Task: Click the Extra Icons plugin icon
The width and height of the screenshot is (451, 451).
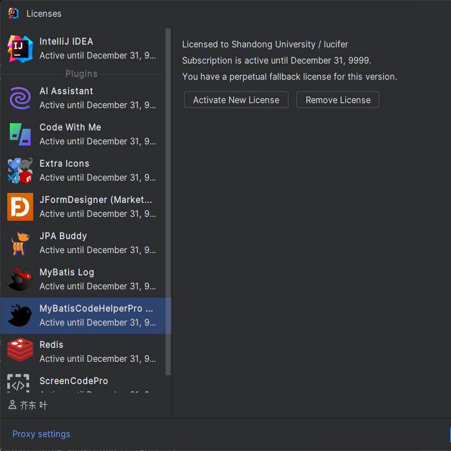Action: (20, 171)
